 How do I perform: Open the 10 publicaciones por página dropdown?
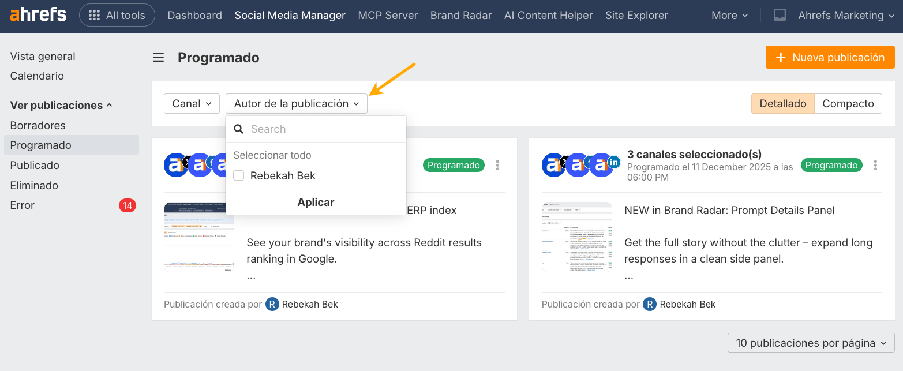[810, 343]
